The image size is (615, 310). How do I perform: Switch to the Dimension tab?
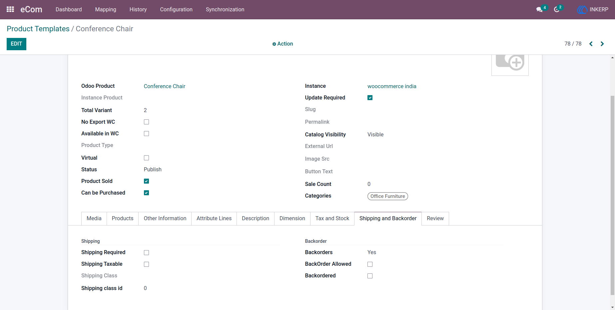point(292,219)
